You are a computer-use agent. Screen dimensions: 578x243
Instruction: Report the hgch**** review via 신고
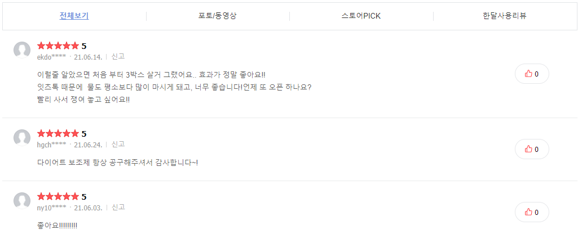tap(118, 145)
